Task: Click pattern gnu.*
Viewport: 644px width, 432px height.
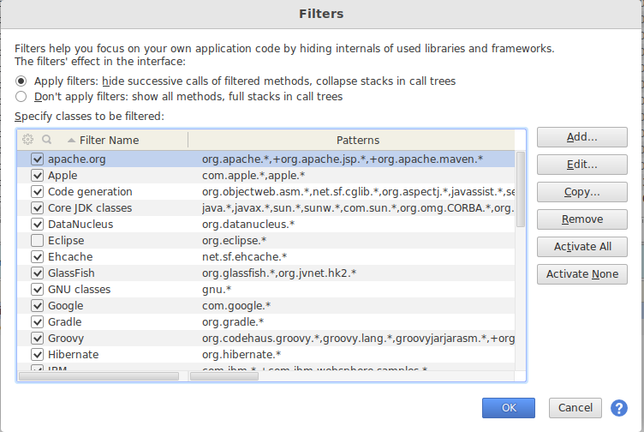Action: 217,290
